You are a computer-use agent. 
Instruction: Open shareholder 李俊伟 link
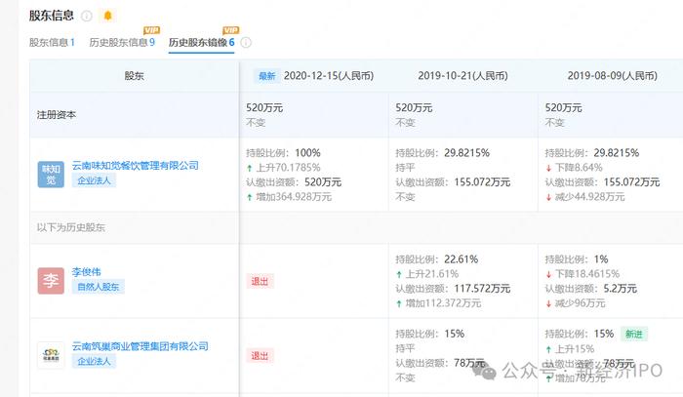point(86,272)
